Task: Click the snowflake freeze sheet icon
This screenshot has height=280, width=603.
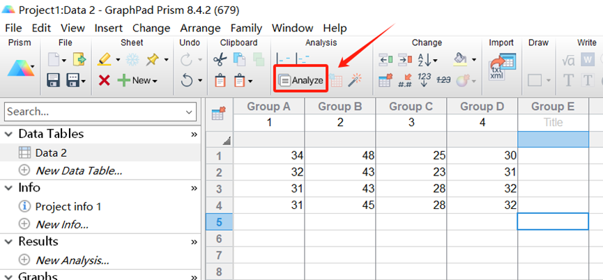Action: pyautogui.click(x=133, y=59)
